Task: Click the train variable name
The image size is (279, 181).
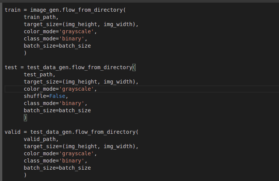Action: point(13,10)
